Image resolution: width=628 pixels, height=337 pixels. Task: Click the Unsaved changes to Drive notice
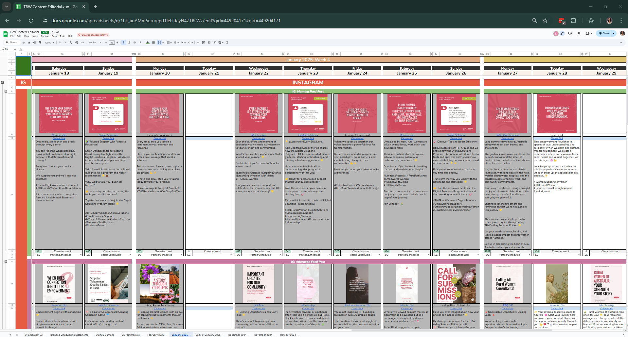click(x=93, y=35)
